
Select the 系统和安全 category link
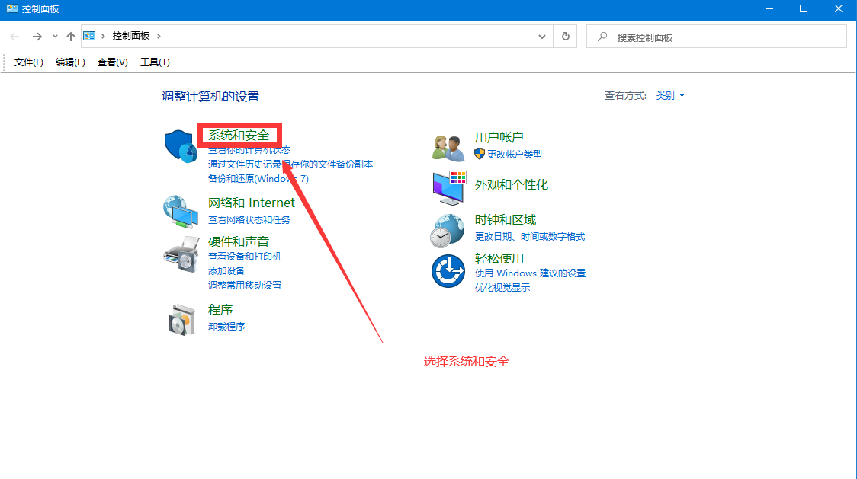(x=239, y=135)
